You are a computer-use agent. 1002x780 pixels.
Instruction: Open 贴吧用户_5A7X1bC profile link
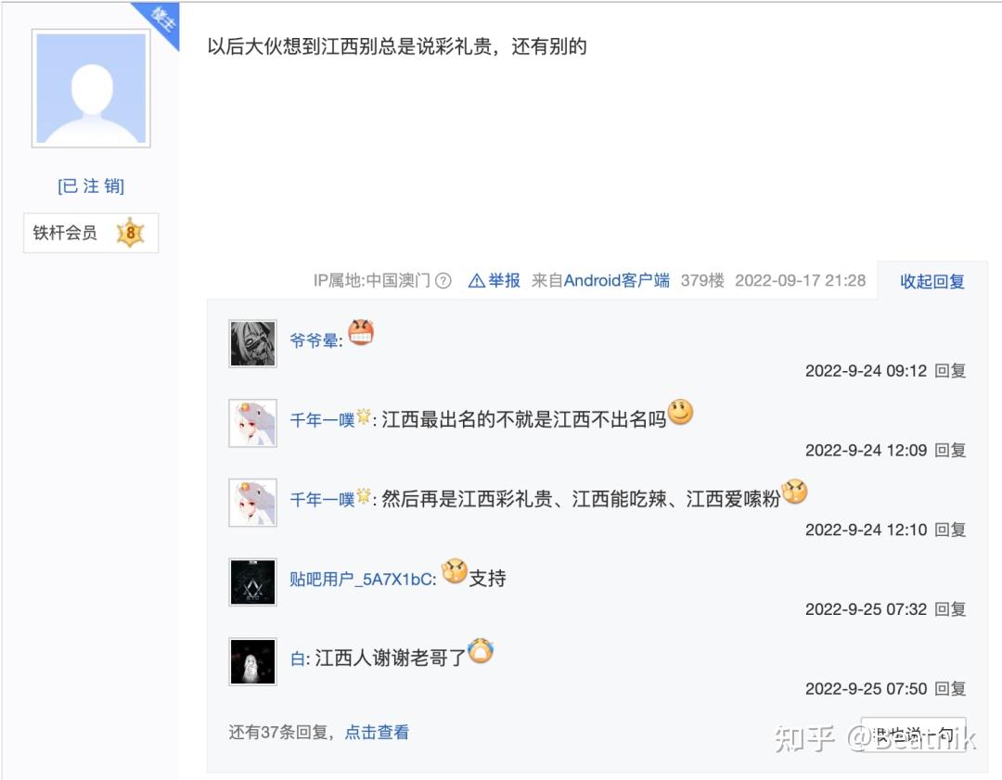pyautogui.click(x=361, y=579)
